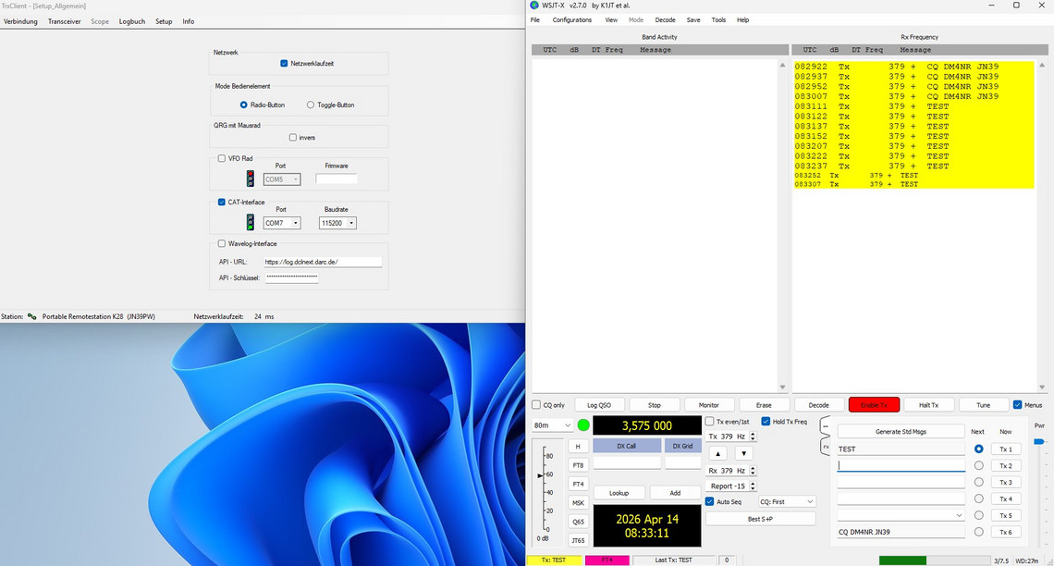Screen dimensions: 1054x566
Task: Open the 80m band dropdown
Action: (552, 425)
